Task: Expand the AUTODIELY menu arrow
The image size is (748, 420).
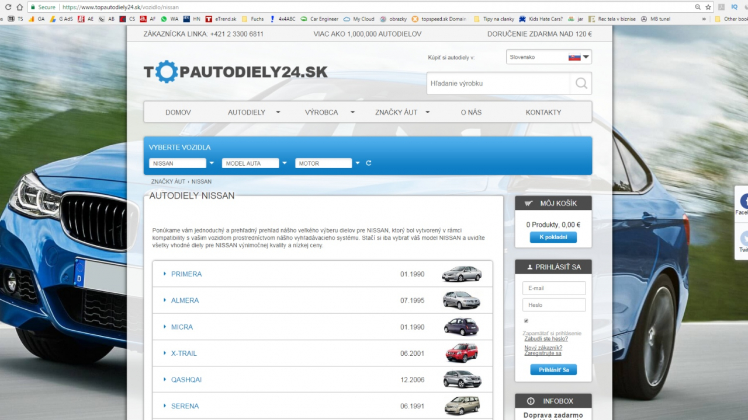Action: point(278,112)
